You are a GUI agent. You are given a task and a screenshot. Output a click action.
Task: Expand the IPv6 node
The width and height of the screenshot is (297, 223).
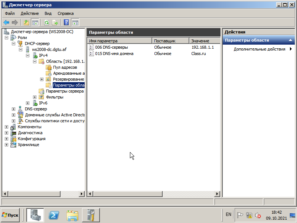[x=27, y=103]
